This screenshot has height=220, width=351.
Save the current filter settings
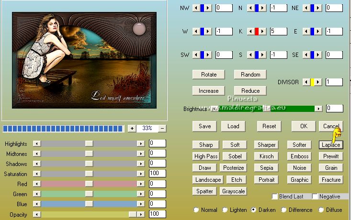pyautogui.click(x=204, y=126)
